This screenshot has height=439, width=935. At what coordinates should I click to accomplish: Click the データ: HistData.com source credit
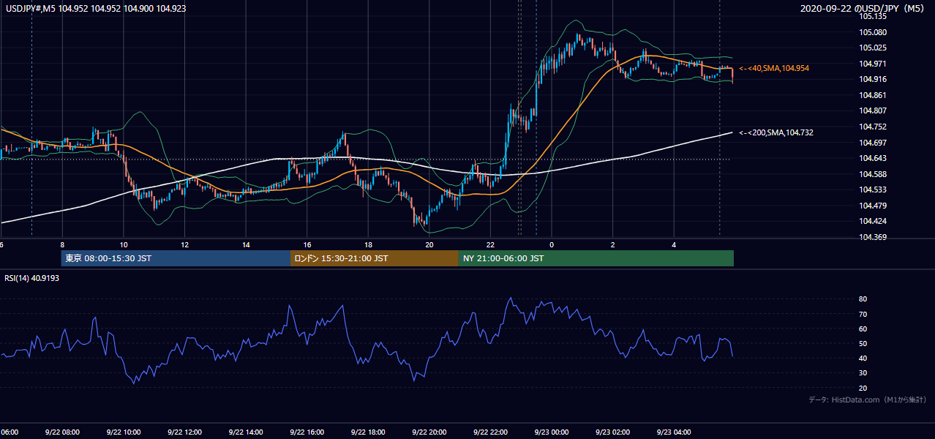click(868, 399)
